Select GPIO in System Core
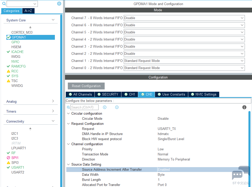The width and height of the screenshot is (252, 187). click(x=15, y=42)
